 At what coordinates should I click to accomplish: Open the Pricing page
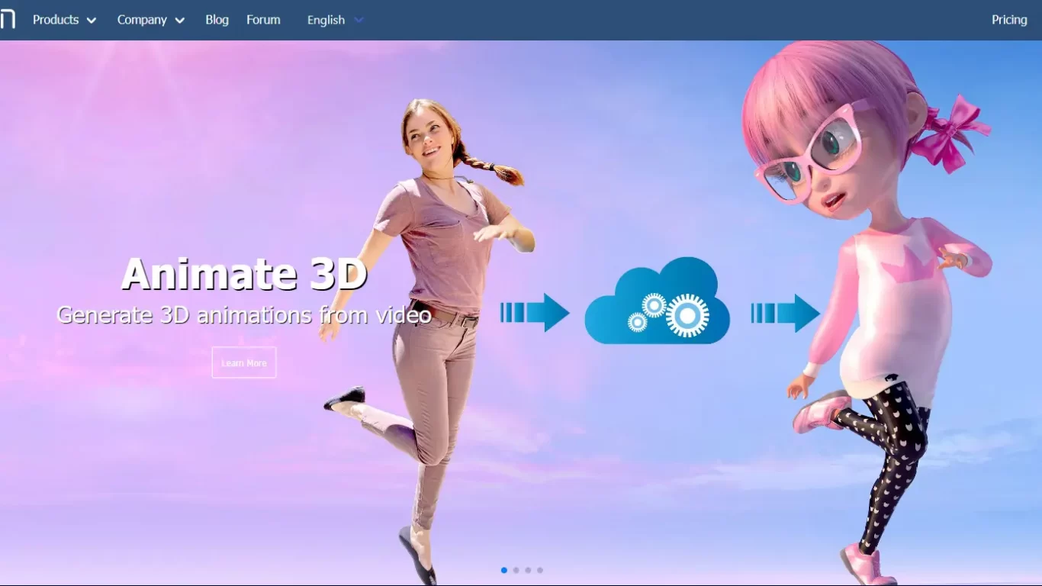click(1008, 20)
